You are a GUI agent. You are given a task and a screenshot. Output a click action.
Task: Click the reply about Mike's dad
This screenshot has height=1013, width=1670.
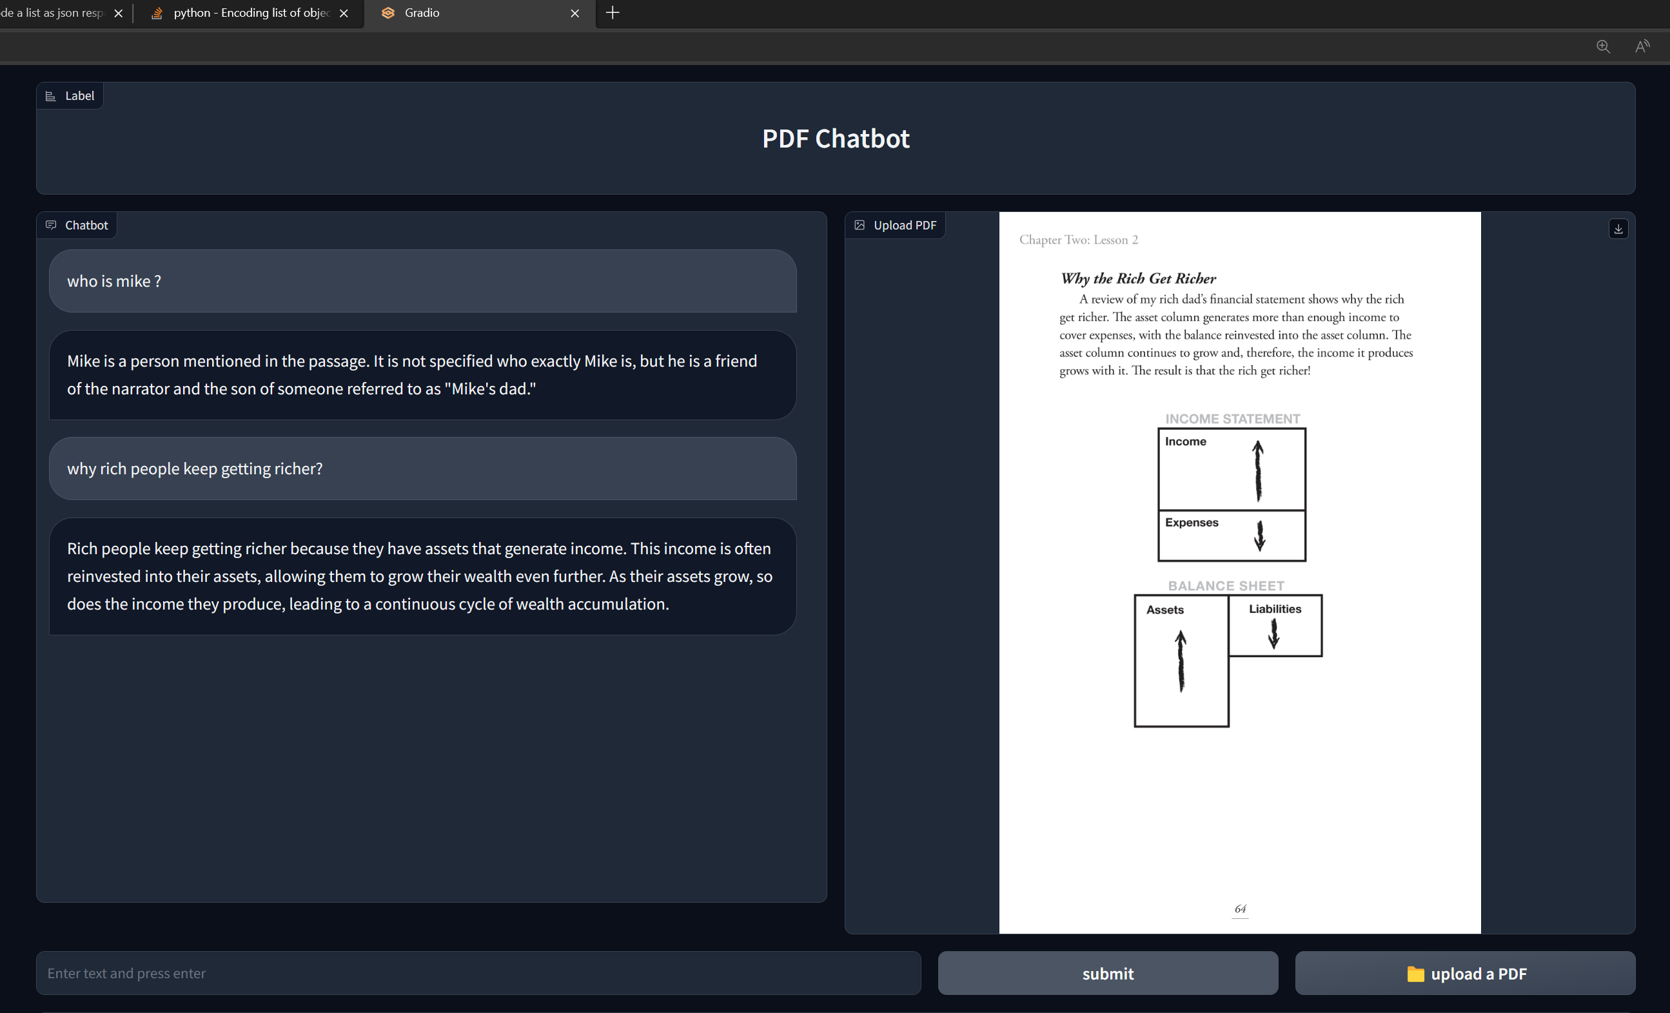pyautogui.click(x=423, y=374)
